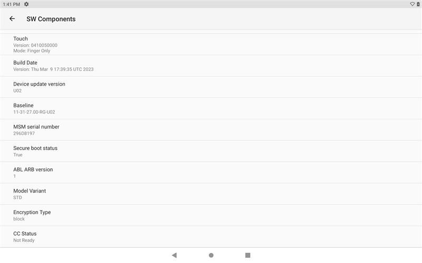
Task: Tap the recent apps square button
Action: 248,255
